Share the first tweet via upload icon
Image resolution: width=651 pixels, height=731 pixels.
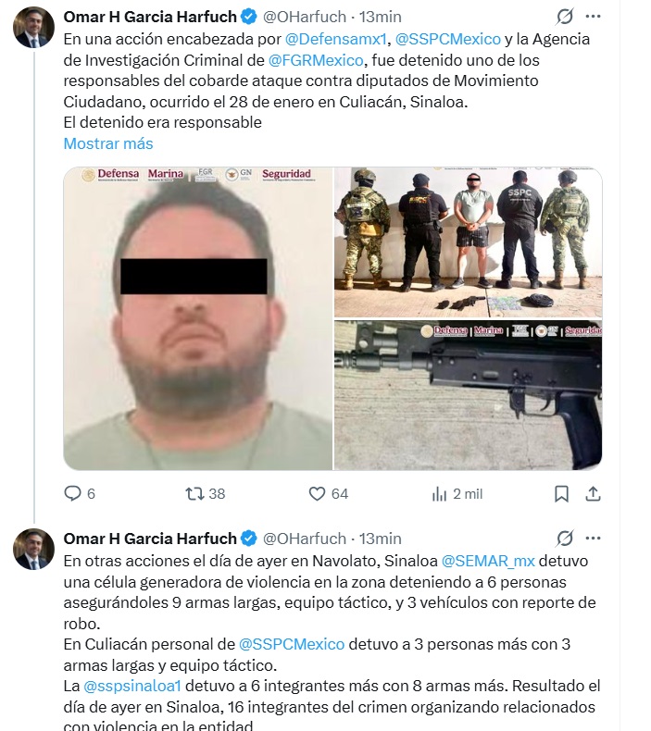593,493
